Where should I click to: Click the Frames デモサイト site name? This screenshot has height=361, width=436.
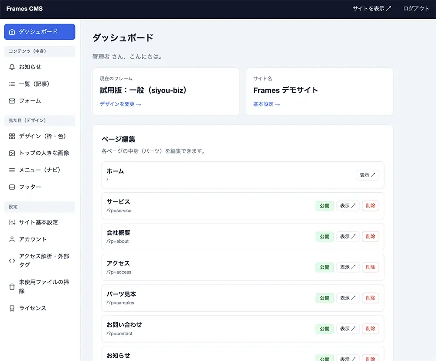[286, 90]
